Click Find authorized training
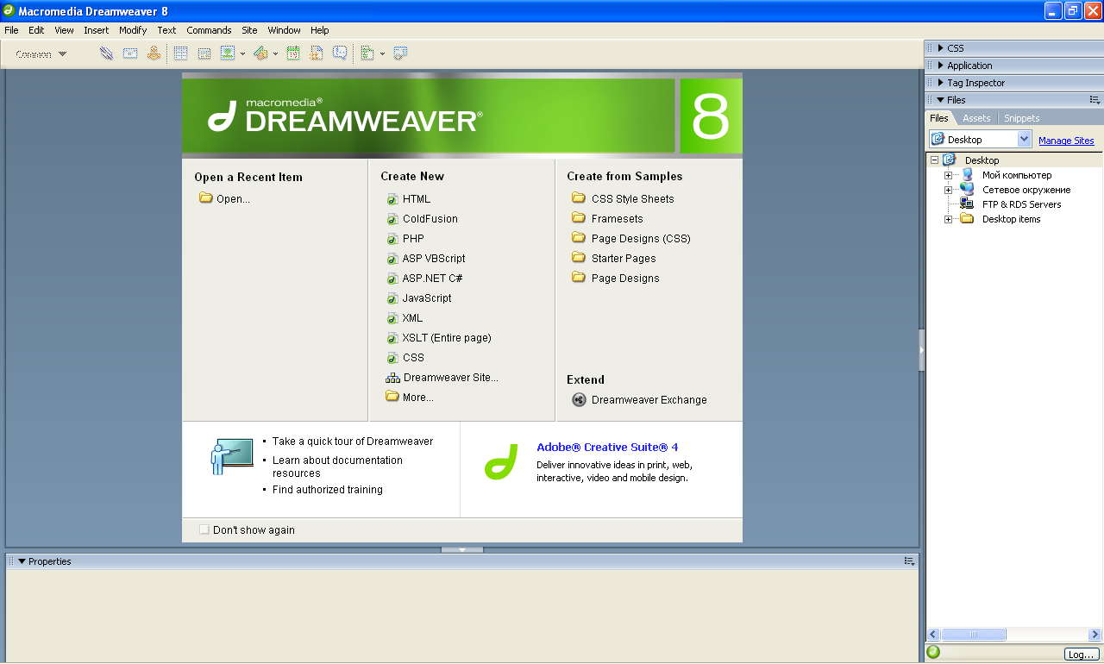The width and height of the screenshot is (1104, 664). [328, 490]
